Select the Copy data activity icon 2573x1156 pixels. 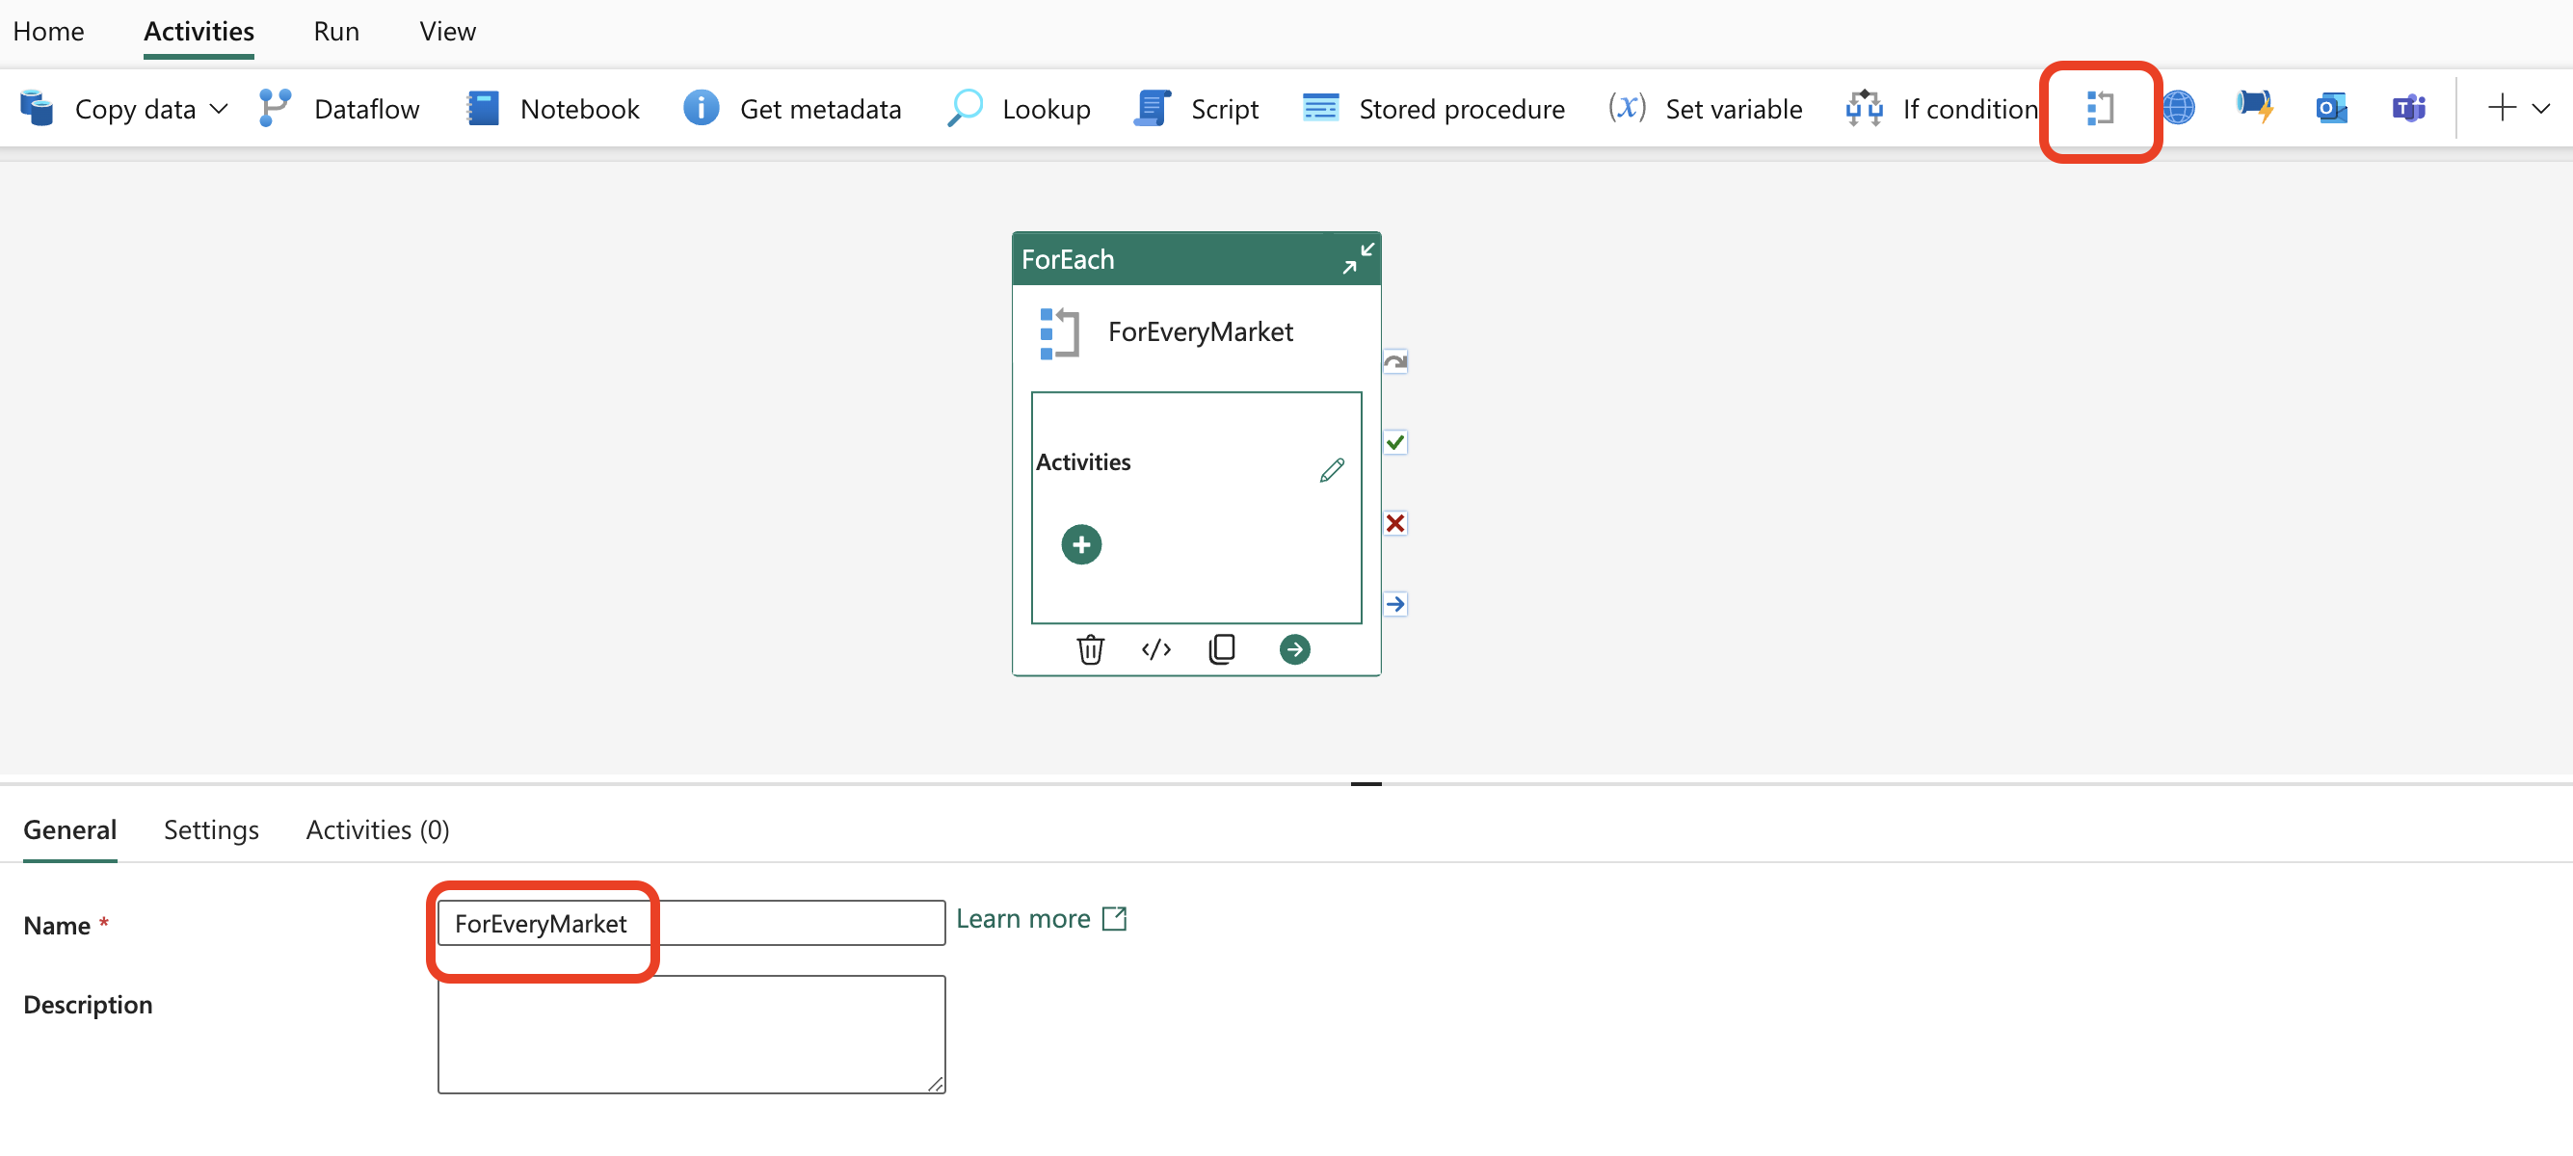(36, 108)
